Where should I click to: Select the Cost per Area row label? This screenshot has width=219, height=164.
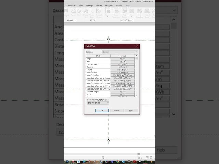[x=92, y=64]
